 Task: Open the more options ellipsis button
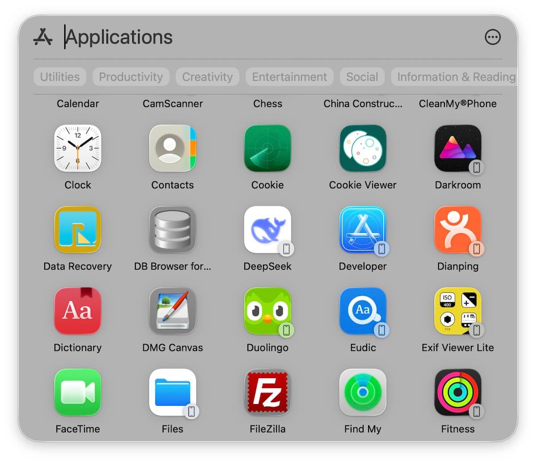point(493,37)
